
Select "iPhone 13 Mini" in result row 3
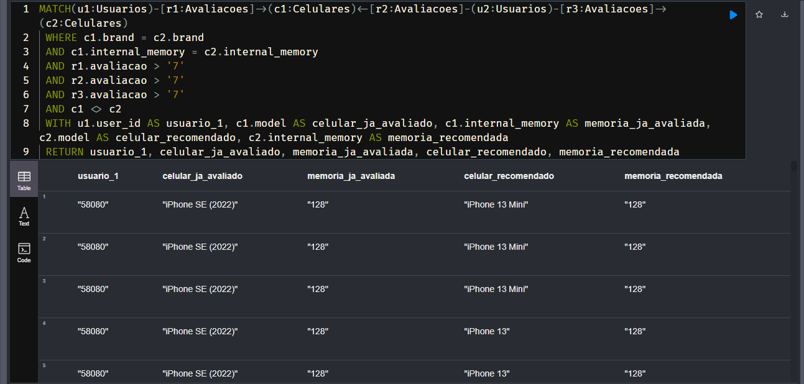point(496,289)
